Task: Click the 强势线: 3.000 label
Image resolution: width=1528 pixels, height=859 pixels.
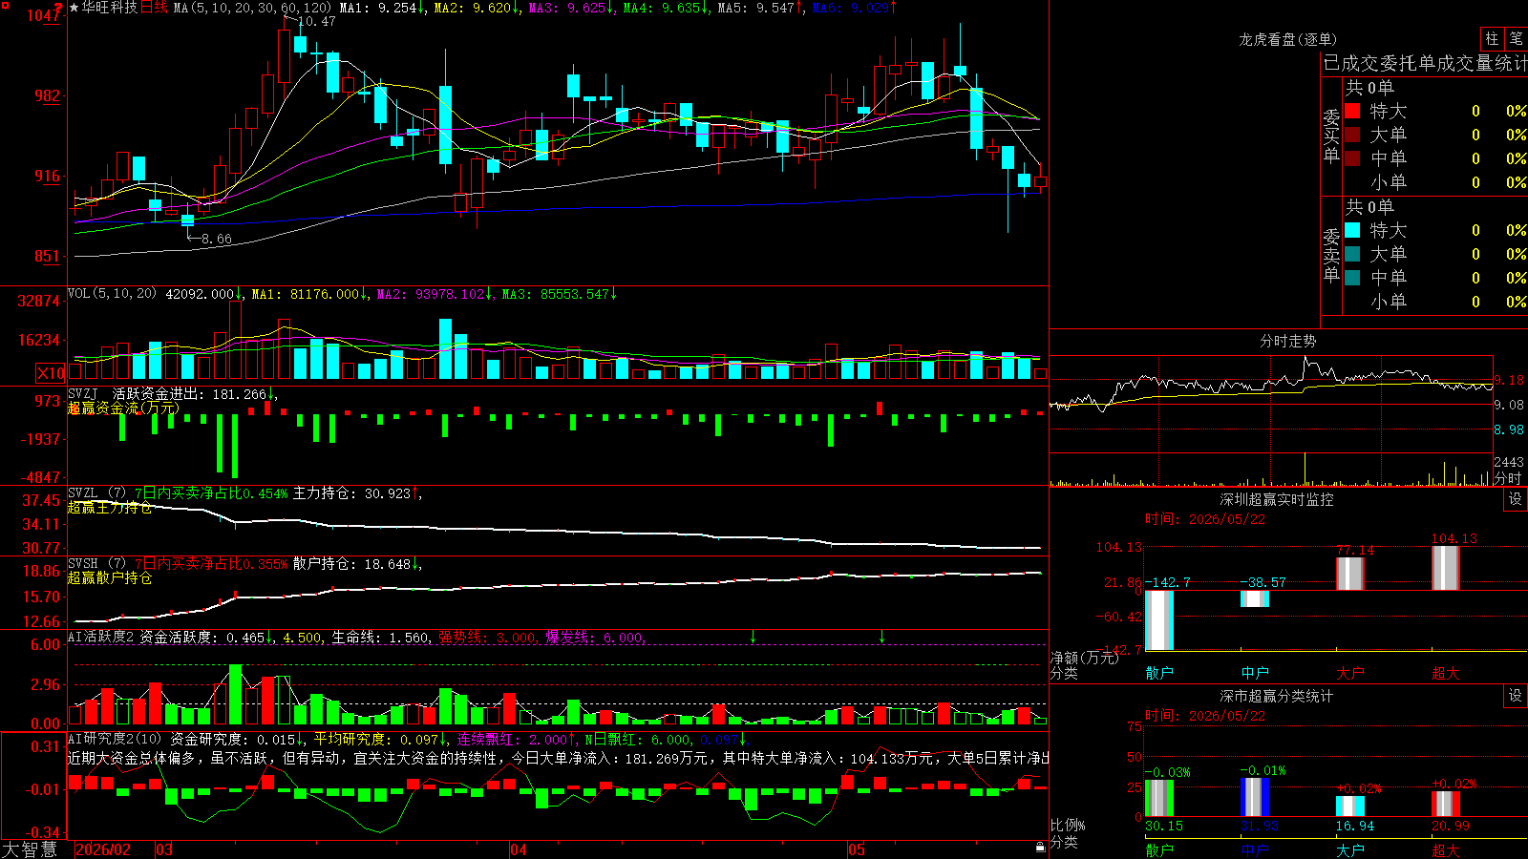Action: click(x=488, y=638)
